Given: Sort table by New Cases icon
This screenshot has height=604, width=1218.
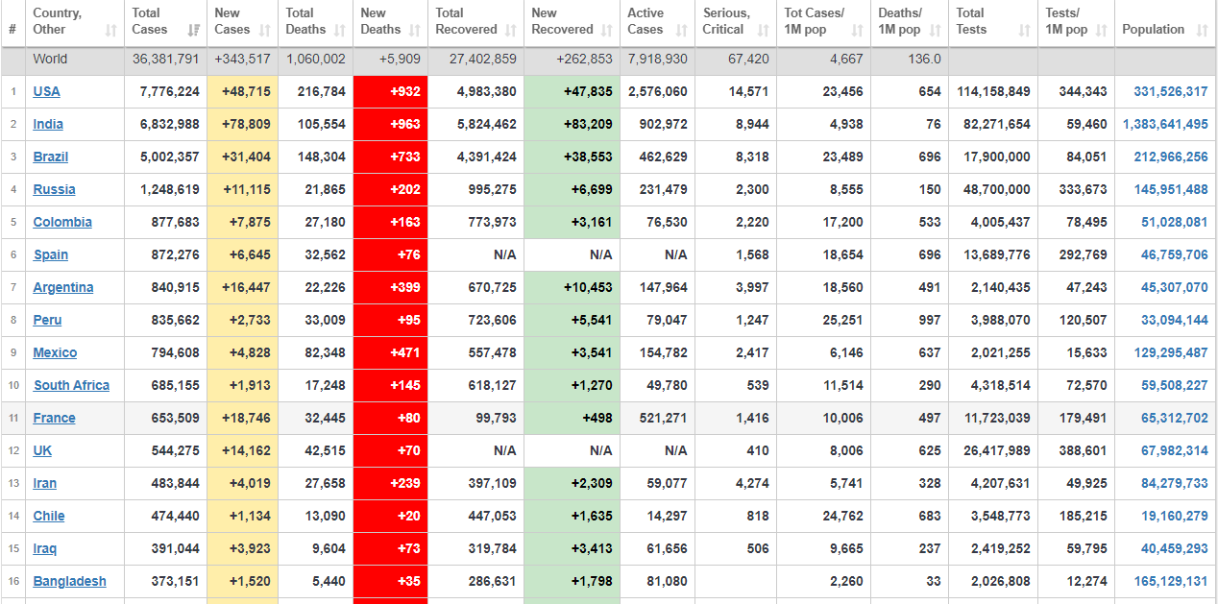Looking at the screenshot, I should coord(266,31).
